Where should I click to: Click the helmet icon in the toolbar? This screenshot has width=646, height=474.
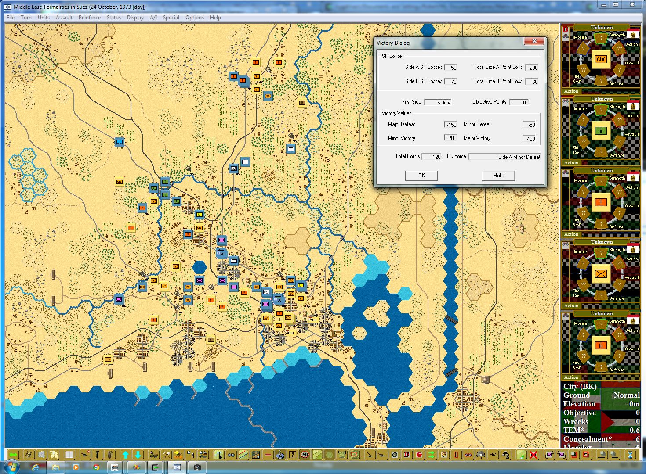click(x=481, y=455)
